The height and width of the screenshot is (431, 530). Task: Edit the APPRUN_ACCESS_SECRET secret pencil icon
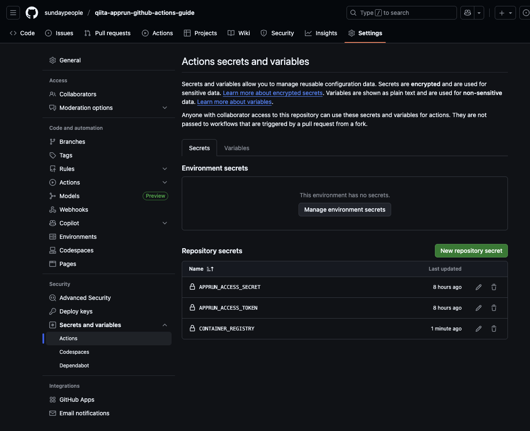point(479,287)
